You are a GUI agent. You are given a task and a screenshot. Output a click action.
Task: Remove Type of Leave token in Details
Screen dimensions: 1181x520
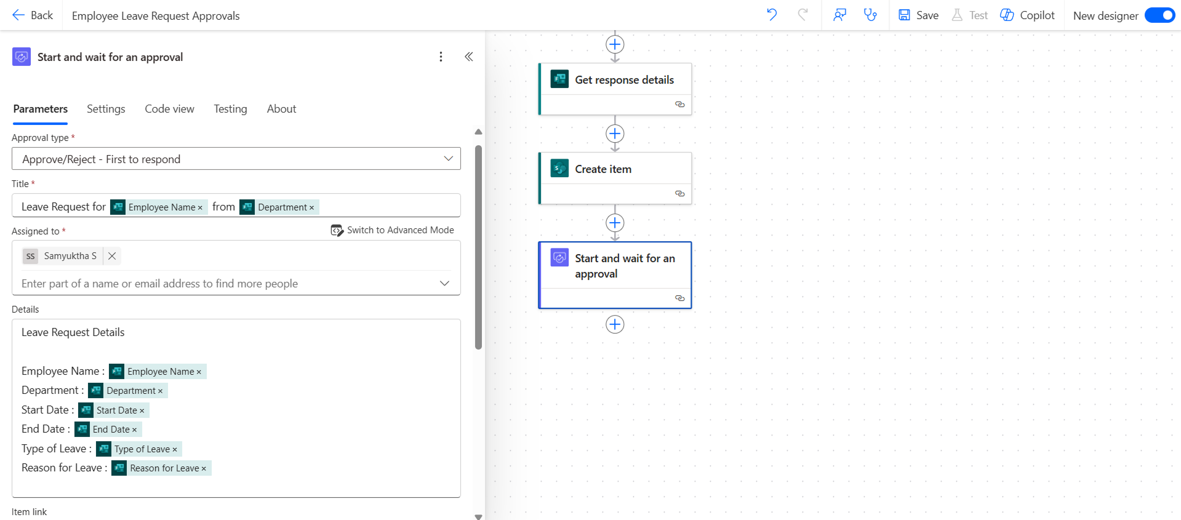(175, 449)
